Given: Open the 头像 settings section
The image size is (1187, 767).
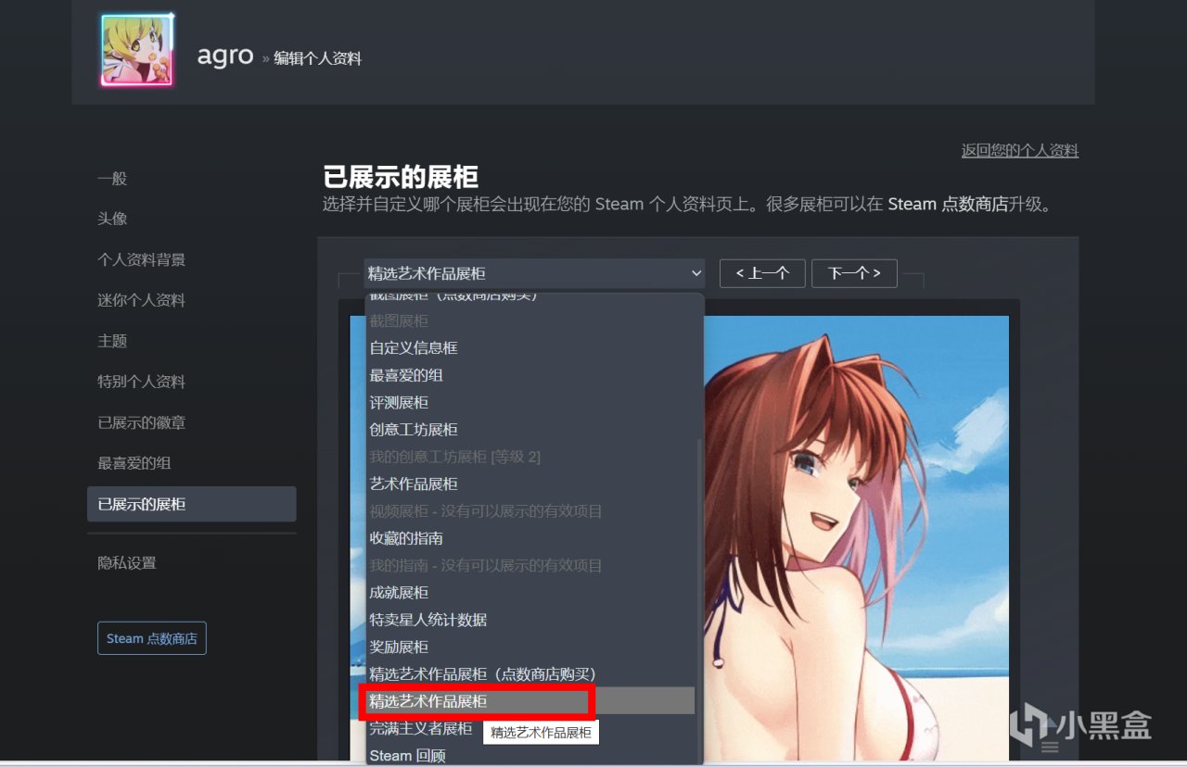Looking at the screenshot, I should pos(112,219).
